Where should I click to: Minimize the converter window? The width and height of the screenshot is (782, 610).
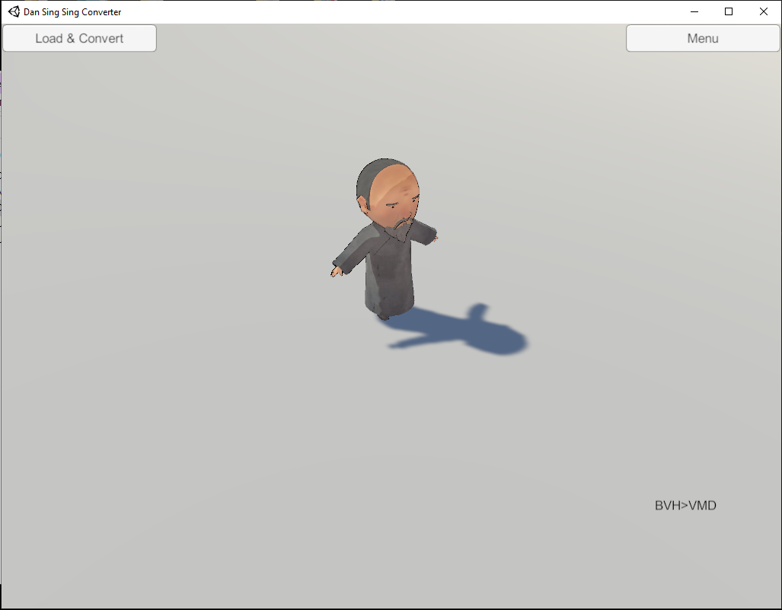(x=694, y=11)
